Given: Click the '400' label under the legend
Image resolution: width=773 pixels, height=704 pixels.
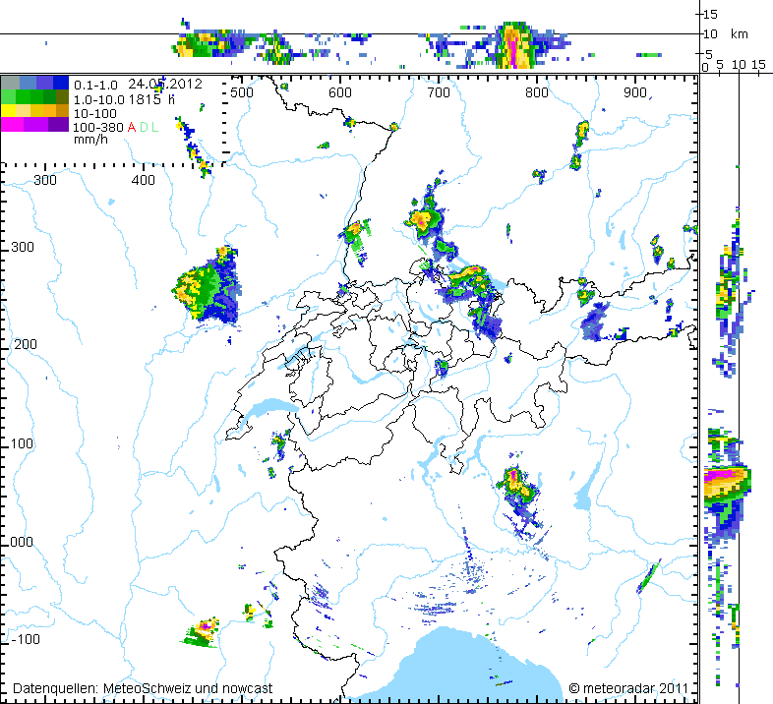Looking at the screenshot, I should coord(144,181).
